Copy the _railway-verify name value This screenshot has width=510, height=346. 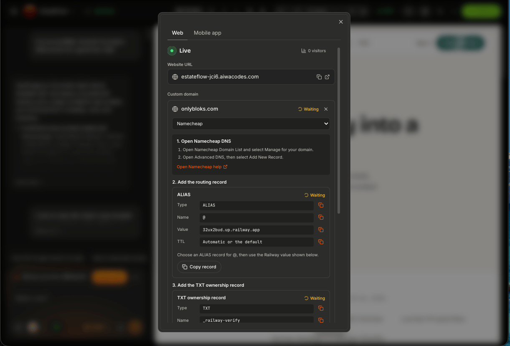click(x=321, y=320)
